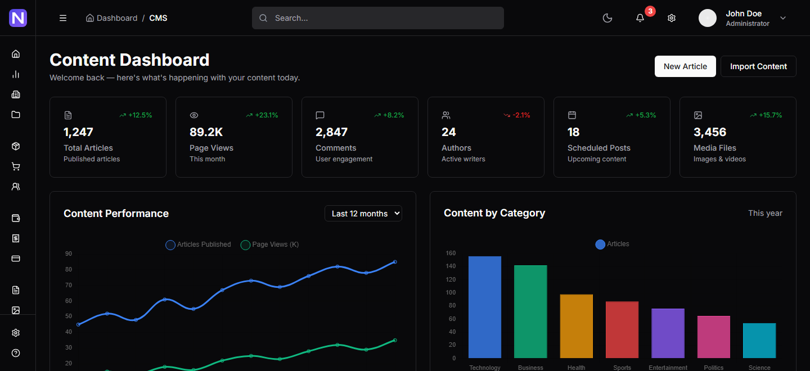810x371 pixels.
Task: Open the credit card sidebar icon
Action: (16, 259)
